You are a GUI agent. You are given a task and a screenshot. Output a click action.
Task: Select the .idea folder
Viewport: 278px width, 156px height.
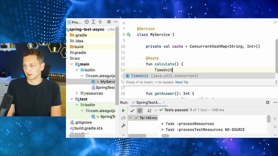[x=76, y=41]
